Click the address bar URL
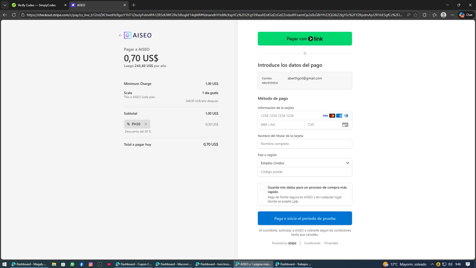 click(215, 15)
